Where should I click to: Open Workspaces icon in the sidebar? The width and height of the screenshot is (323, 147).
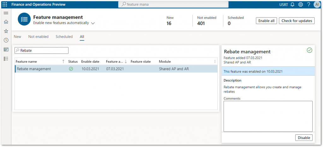click(x=6, y=50)
